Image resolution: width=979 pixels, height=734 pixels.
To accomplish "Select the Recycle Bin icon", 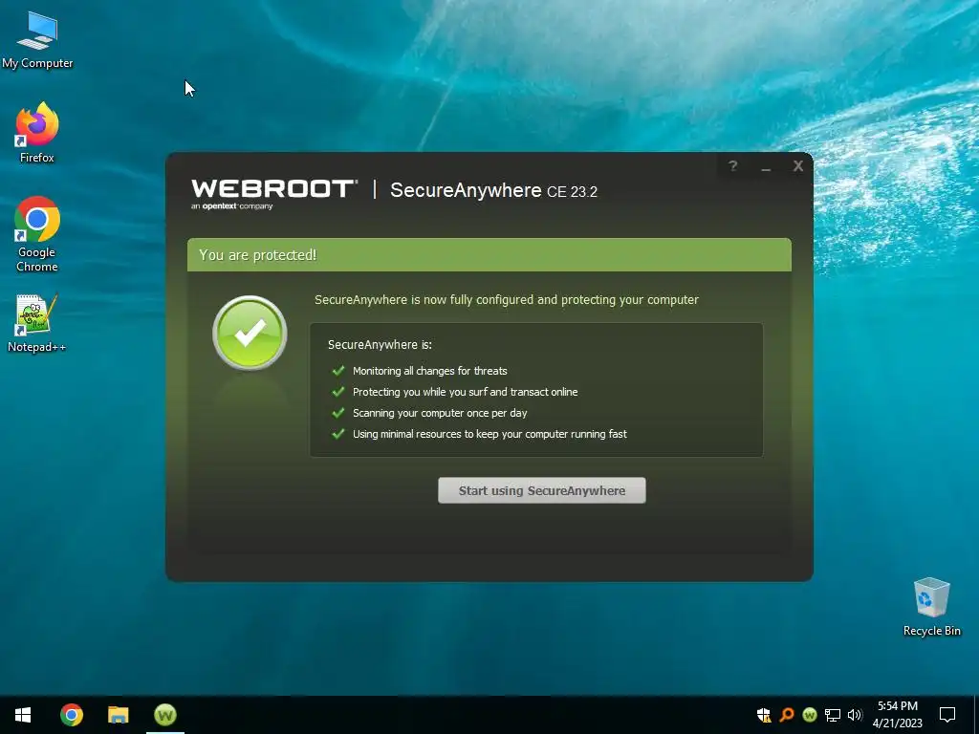I will (x=931, y=607).
